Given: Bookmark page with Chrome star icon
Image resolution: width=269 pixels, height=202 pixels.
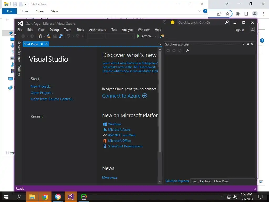Looking at the screenshot, I should pyautogui.click(x=227, y=14).
